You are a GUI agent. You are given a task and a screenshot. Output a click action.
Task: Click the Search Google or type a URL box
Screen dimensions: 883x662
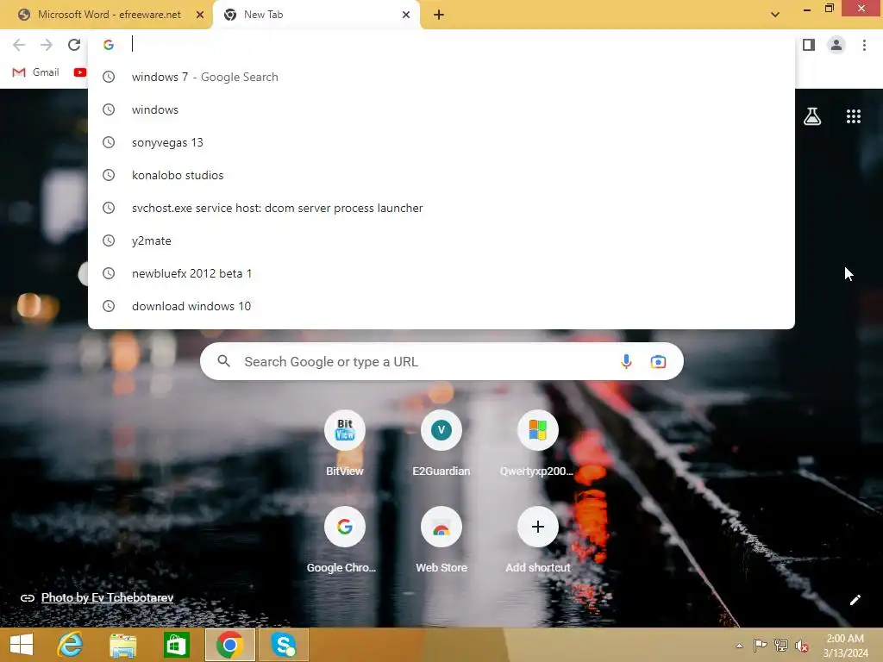441,361
